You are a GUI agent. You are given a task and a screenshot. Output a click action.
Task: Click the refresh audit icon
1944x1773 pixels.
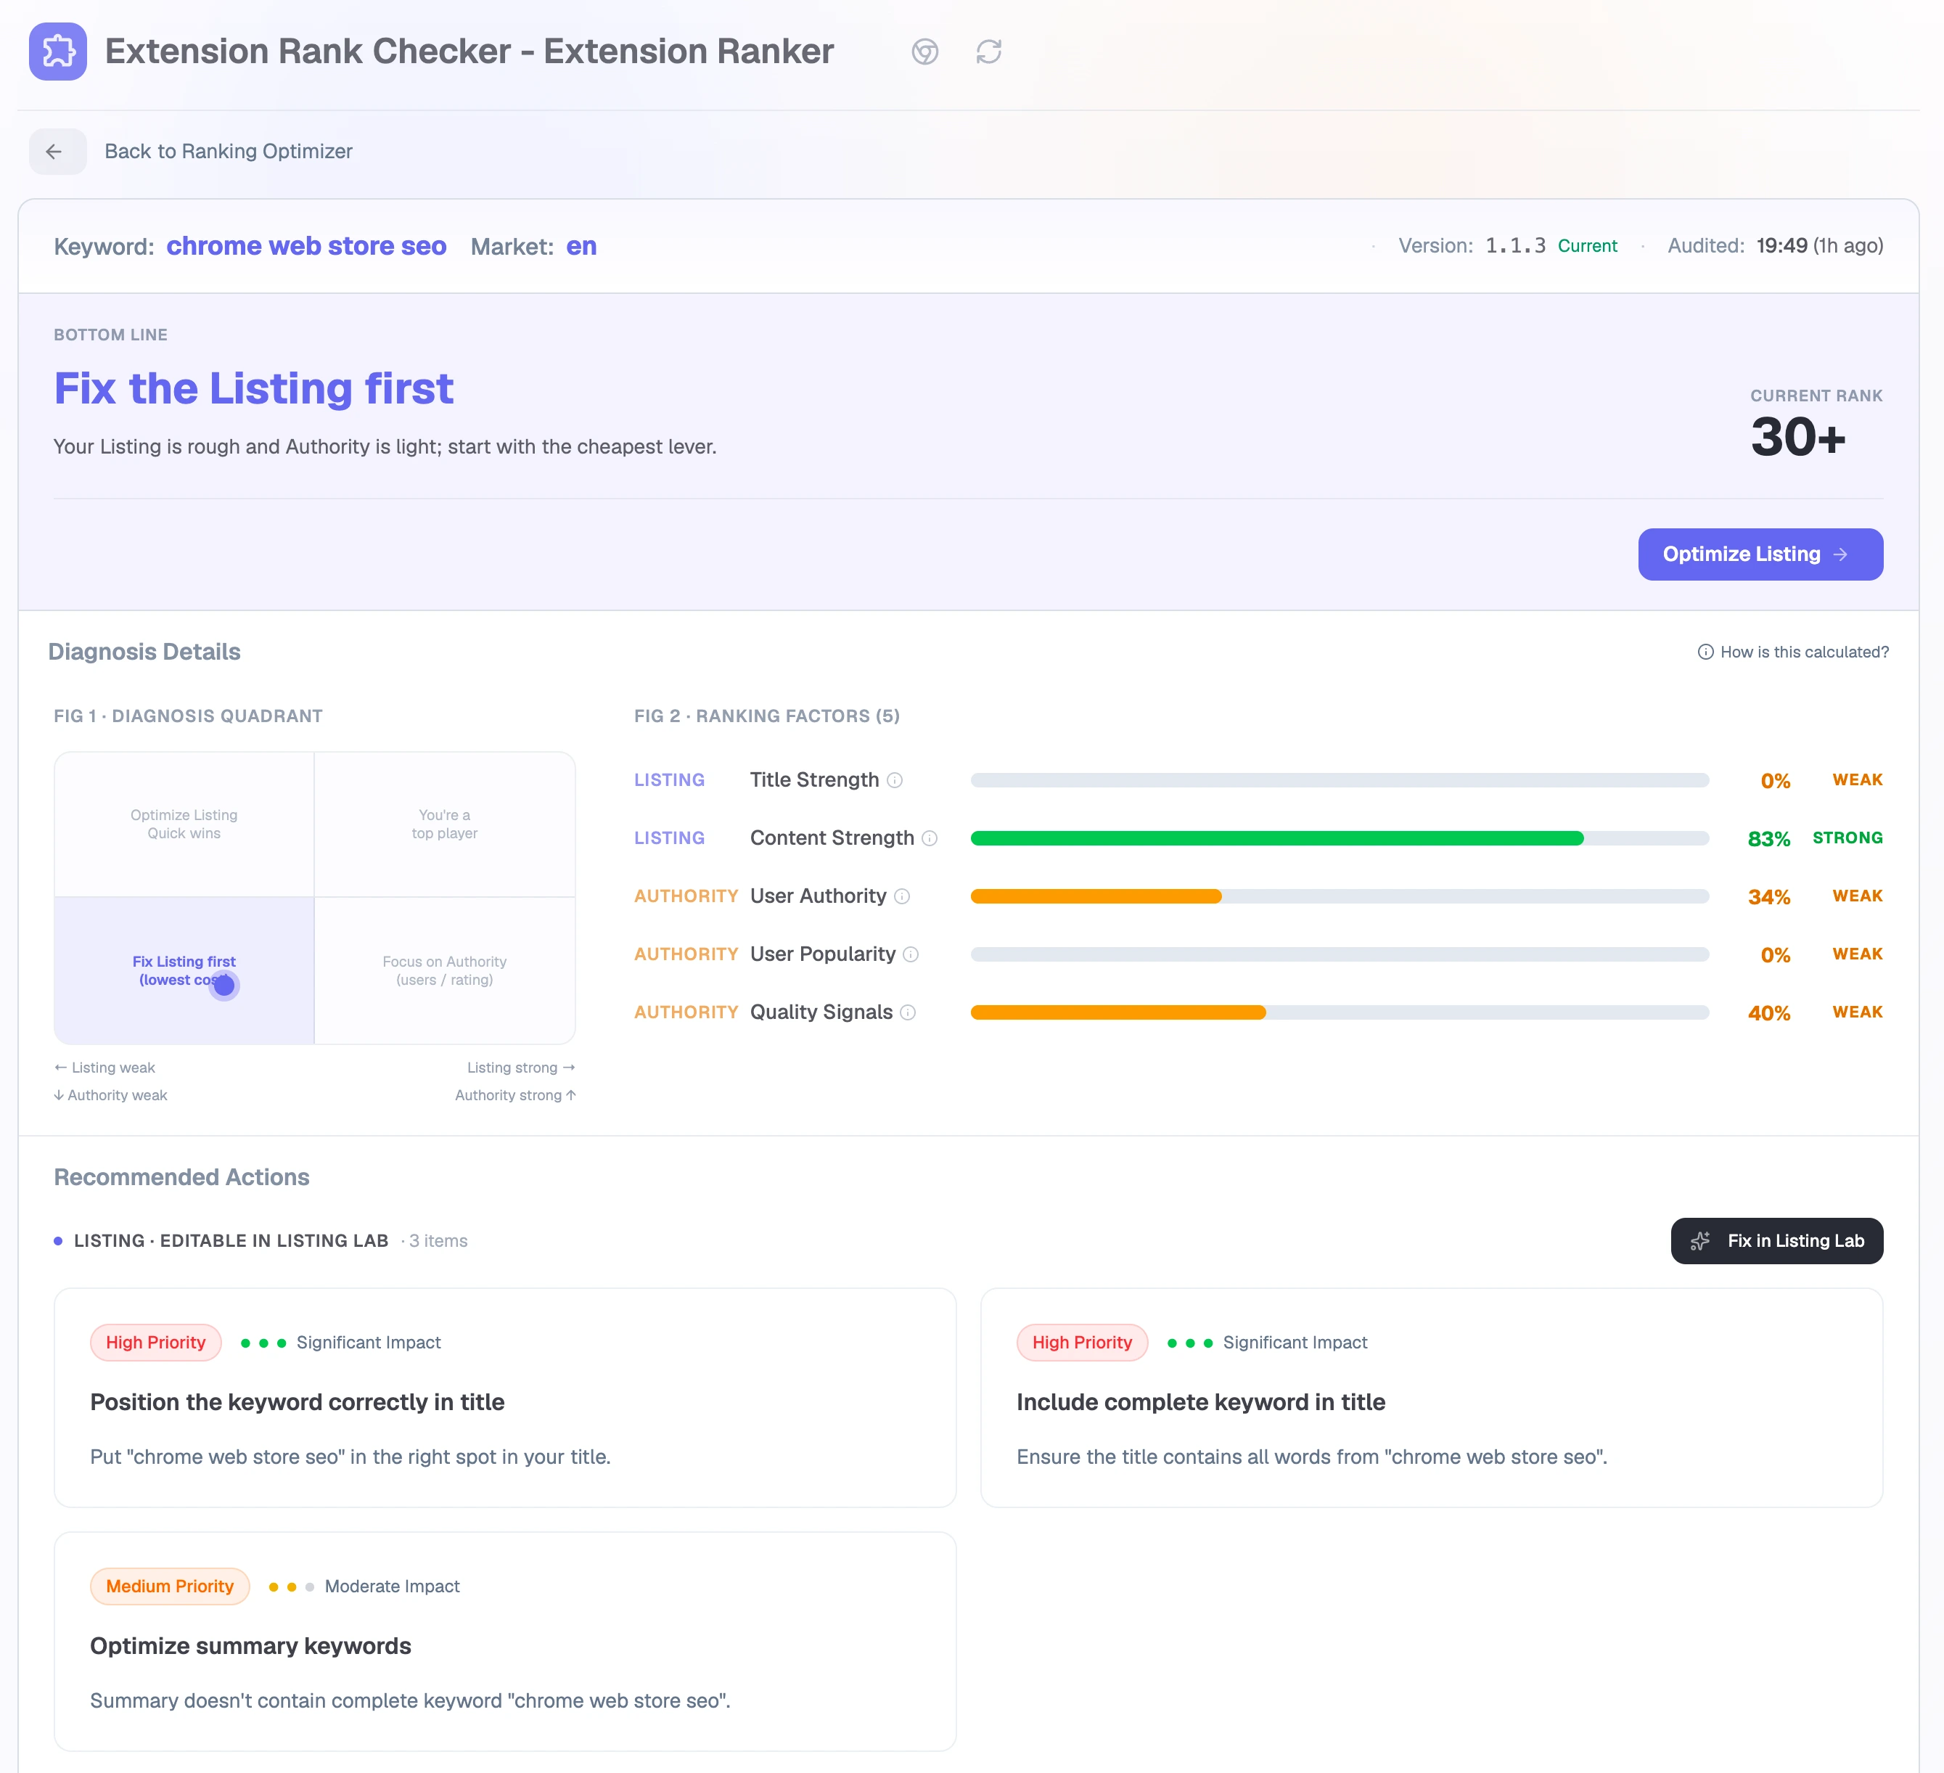coord(988,51)
